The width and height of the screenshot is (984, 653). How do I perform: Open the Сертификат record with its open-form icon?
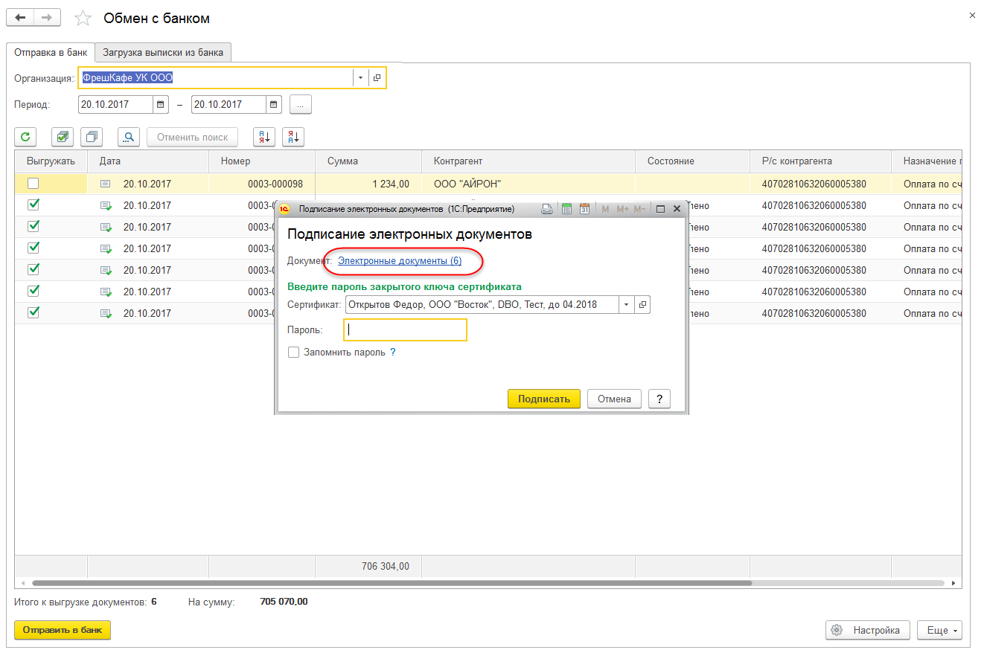click(642, 304)
